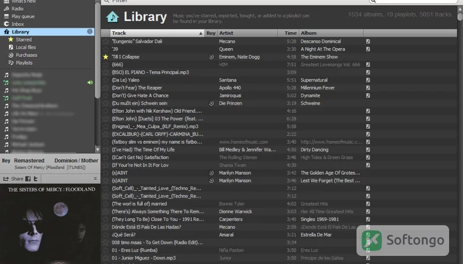
Task: Share to Twitter icon
Action: pos(35,179)
